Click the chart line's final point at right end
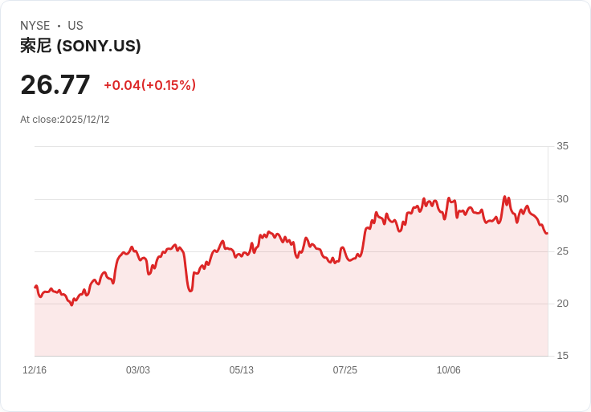This screenshot has height=412, width=591. [x=547, y=234]
